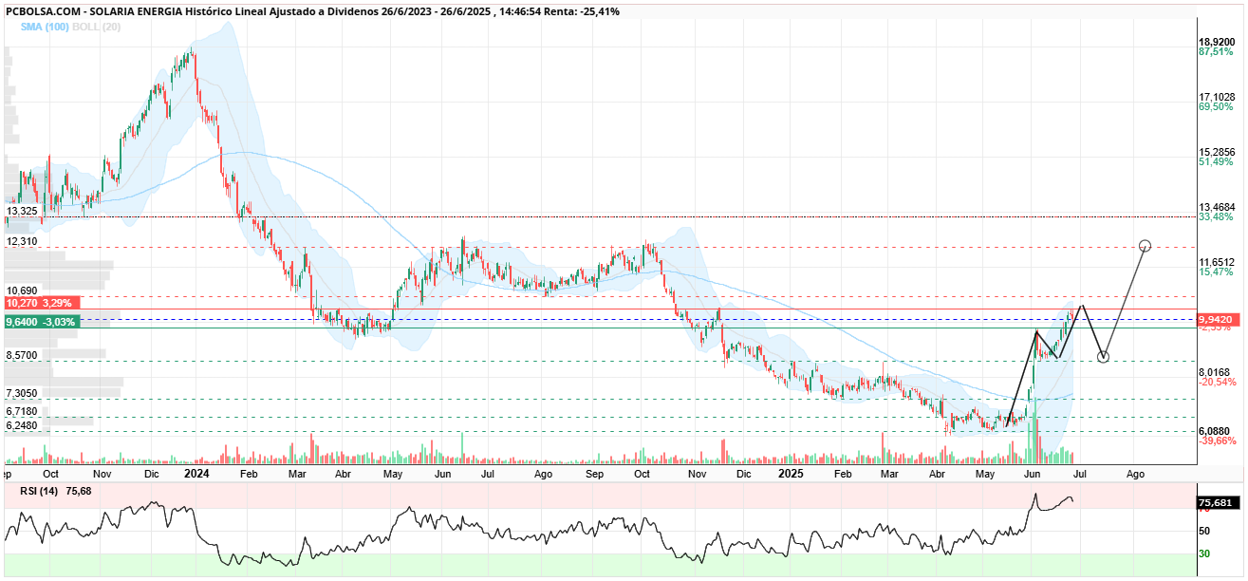This screenshot has width=1248, height=581.
Task: Click the fully visible Sep label on the time axis
Action: (595, 473)
